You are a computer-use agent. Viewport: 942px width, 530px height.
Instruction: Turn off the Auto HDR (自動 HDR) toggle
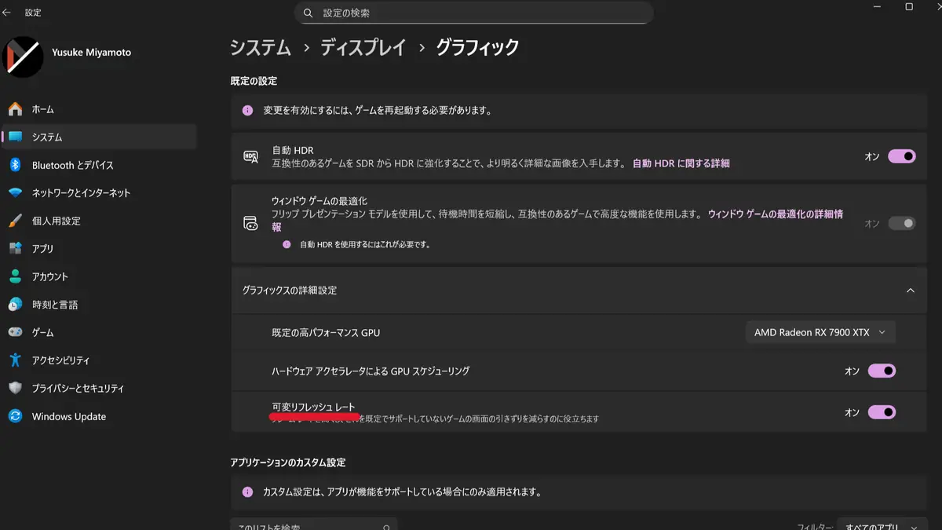pyautogui.click(x=901, y=156)
